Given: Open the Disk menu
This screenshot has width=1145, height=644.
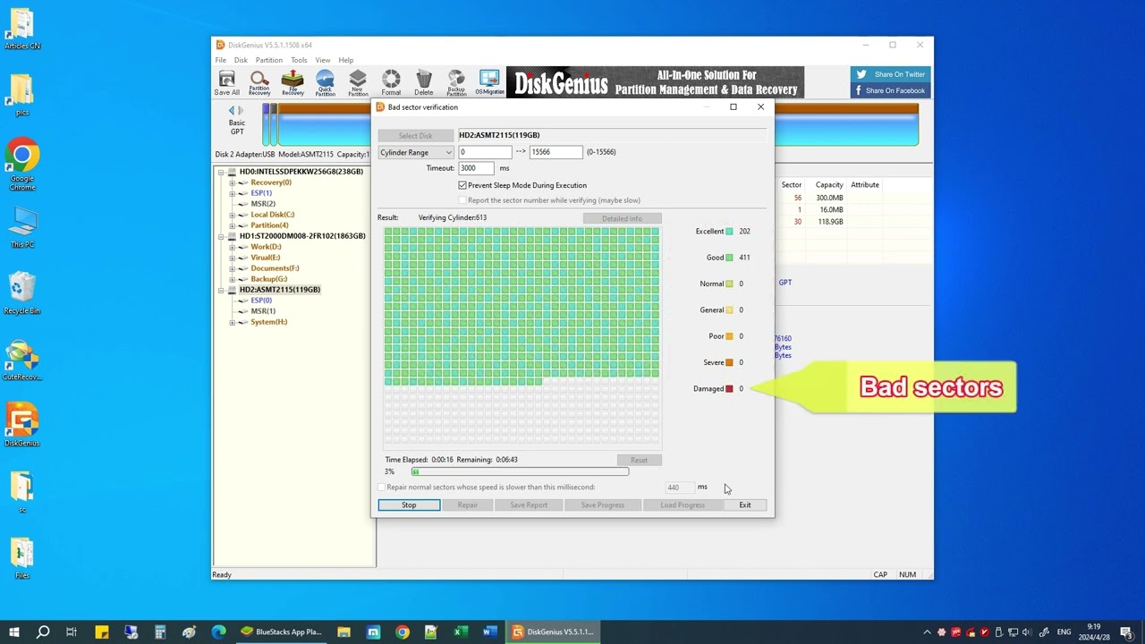Looking at the screenshot, I should 241,60.
